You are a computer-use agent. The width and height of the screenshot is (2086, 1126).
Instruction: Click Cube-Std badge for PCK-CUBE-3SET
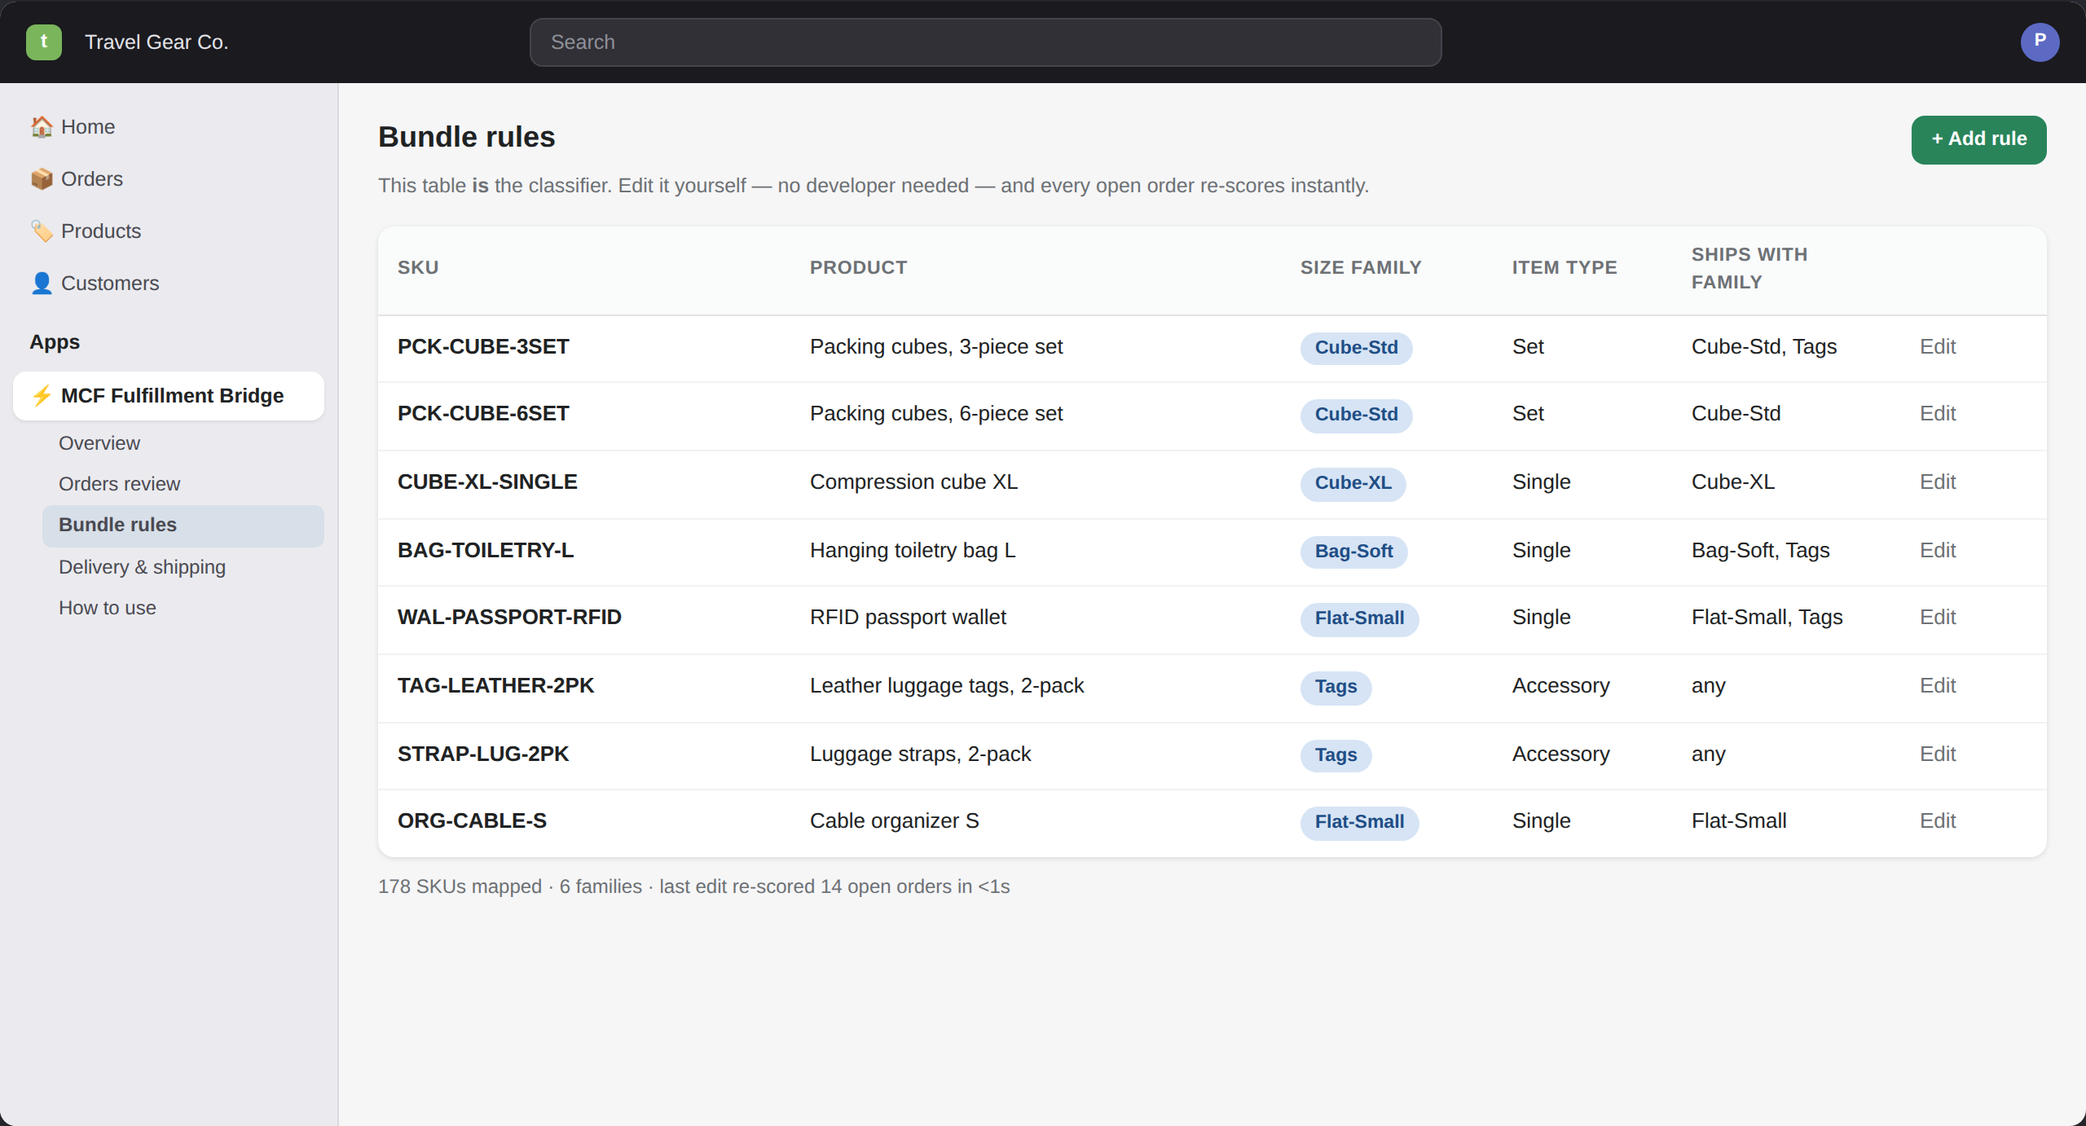tap(1356, 348)
